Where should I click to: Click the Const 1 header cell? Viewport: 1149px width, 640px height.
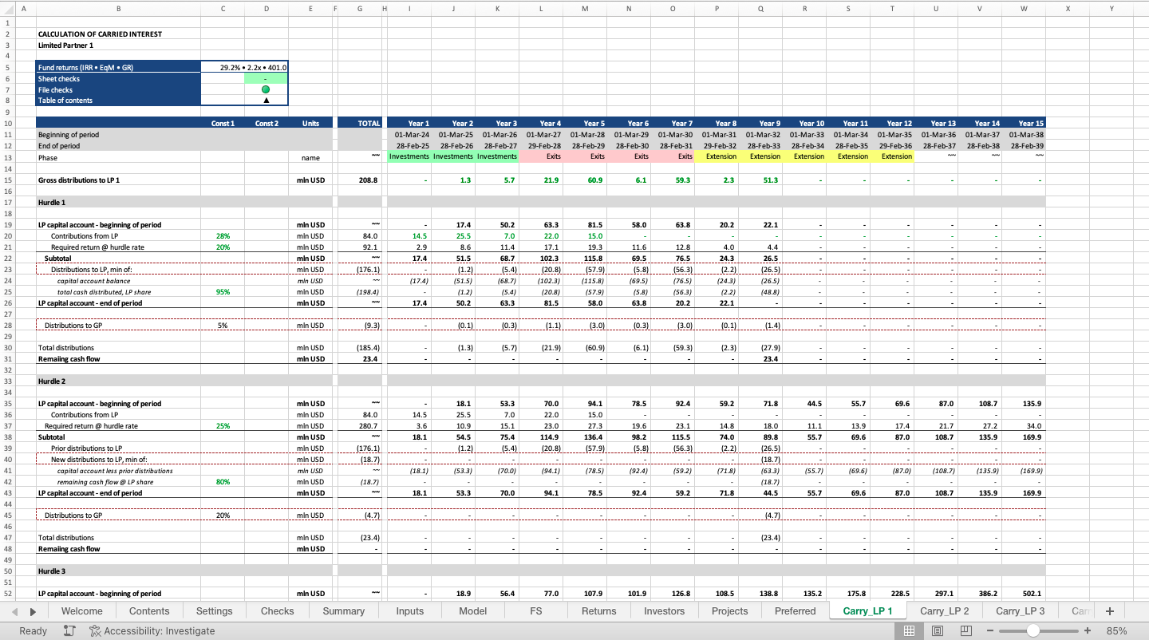click(x=223, y=124)
